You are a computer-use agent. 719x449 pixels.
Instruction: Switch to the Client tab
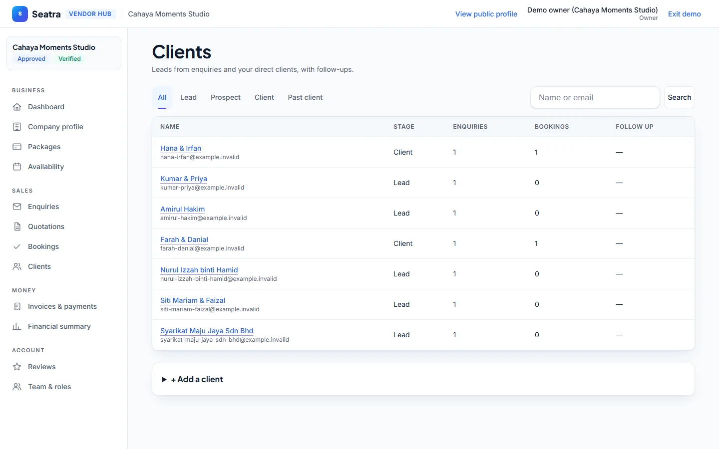click(264, 97)
